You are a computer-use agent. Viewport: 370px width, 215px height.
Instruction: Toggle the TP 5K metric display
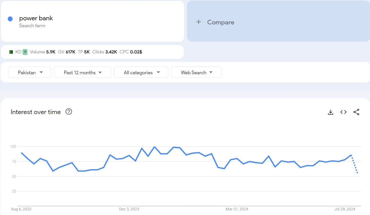[x=84, y=52]
